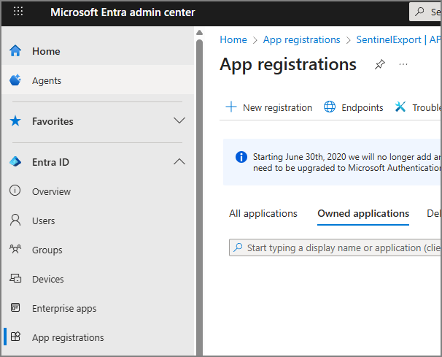442x357 pixels.
Task: Go to SentinelExport breadcrumb link
Action: click(x=389, y=40)
